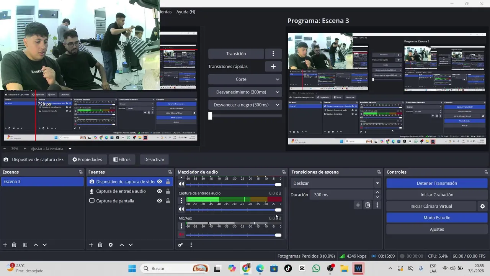The height and width of the screenshot is (276, 490).
Task: Delete selected source with Fuentes trash icon
Action: pyautogui.click(x=100, y=245)
